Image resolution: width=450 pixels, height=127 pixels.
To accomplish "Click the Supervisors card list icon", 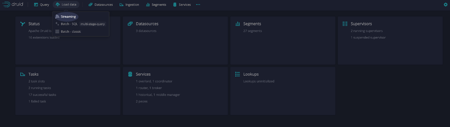I will click(x=345, y=24).
